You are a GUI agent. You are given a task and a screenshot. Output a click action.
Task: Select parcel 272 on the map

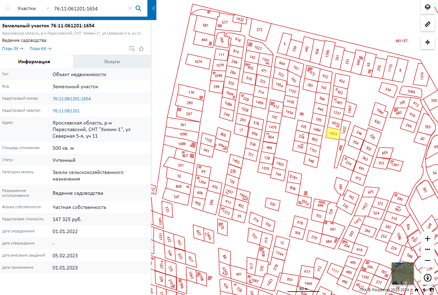259,30
